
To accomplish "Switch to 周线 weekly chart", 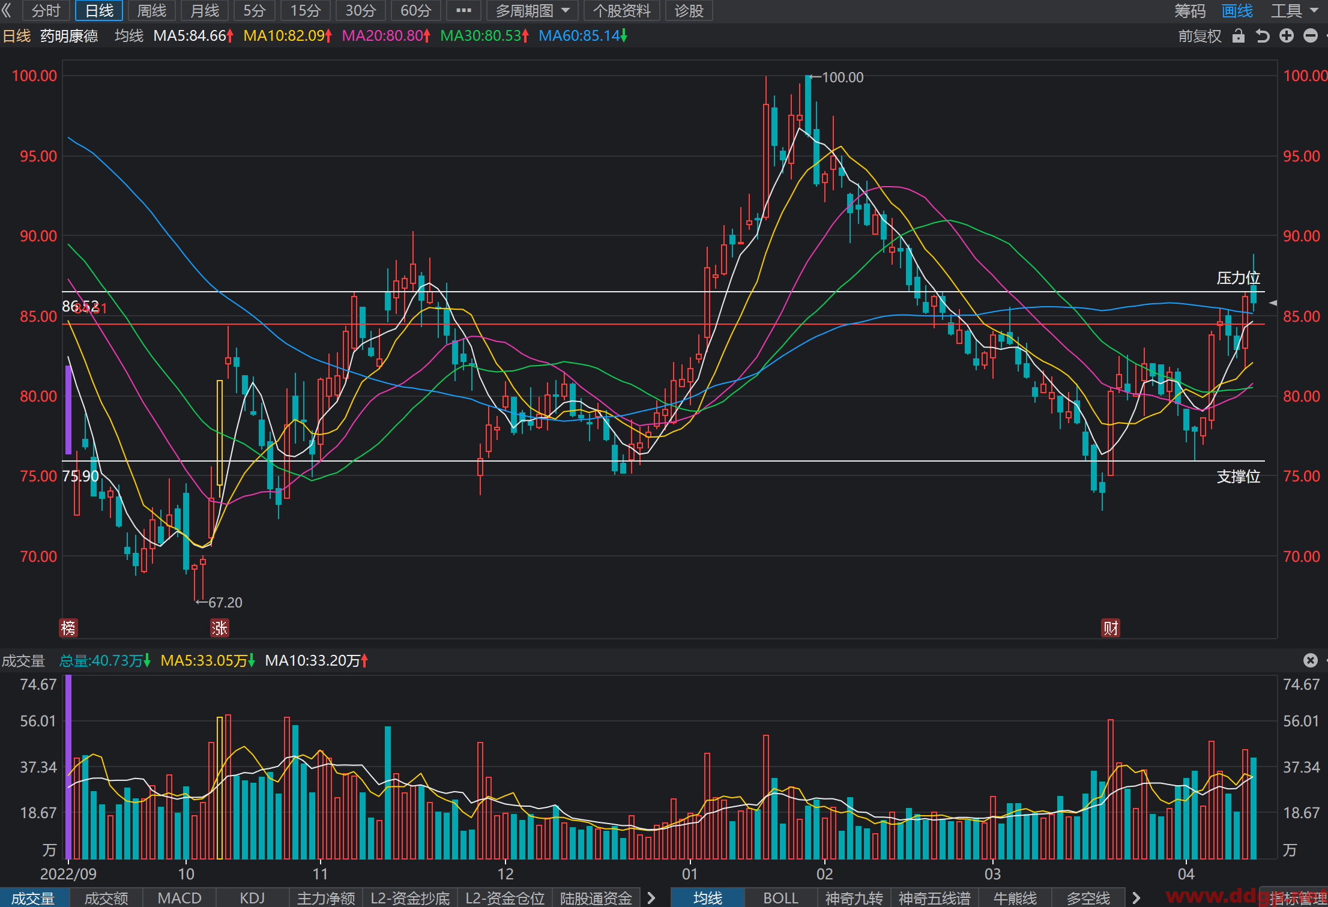I will click(152, 10).
